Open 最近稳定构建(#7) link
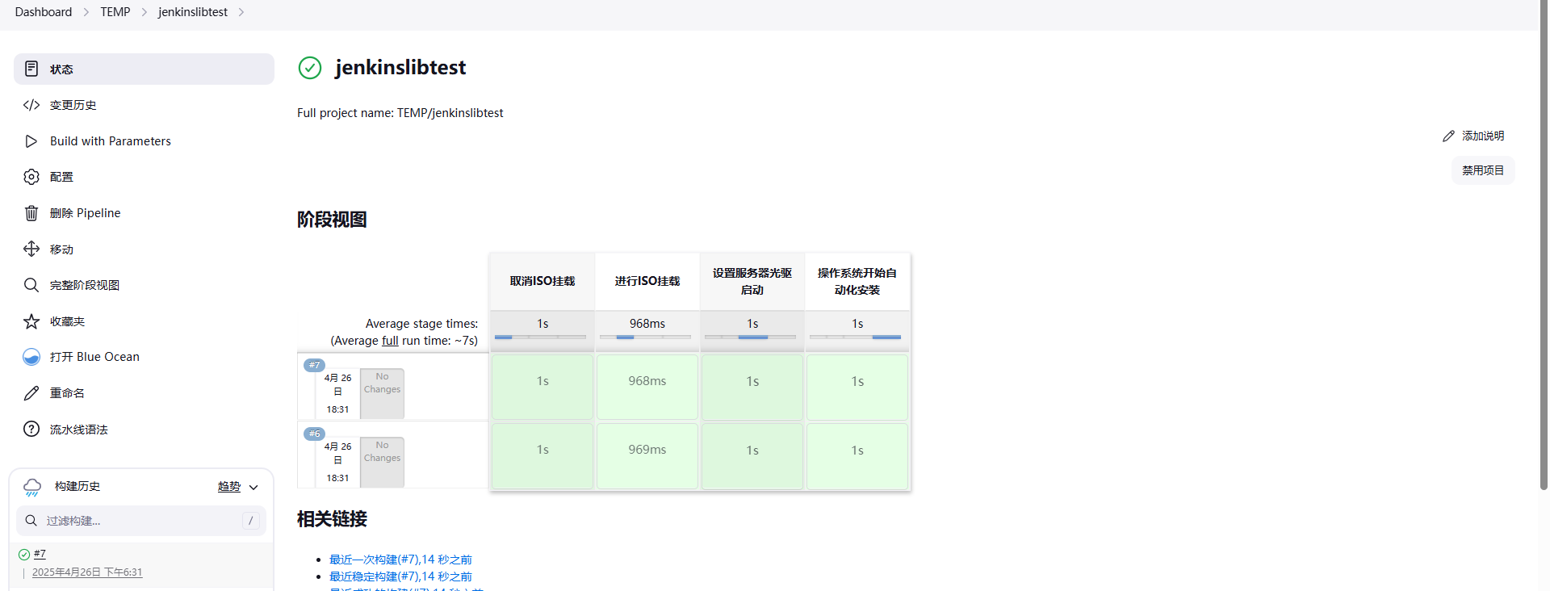The image size is (1550, 591). pyautogui.click(x=400, y=576)
